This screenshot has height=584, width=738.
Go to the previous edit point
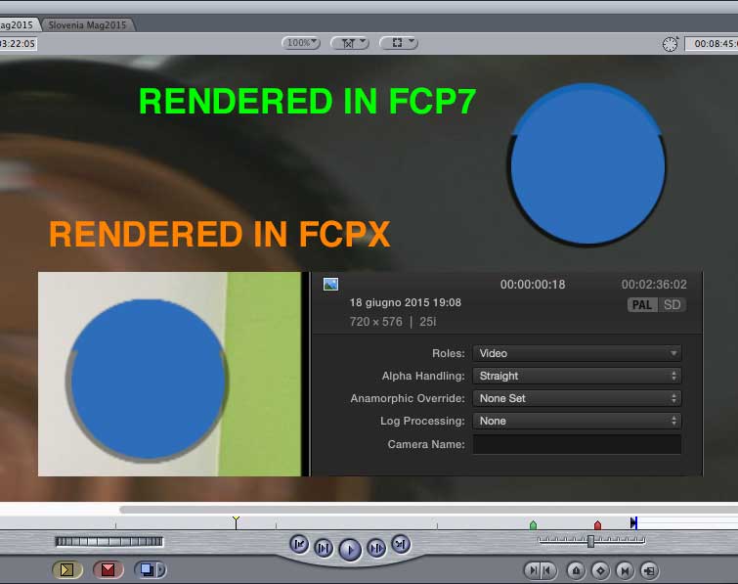299,544
